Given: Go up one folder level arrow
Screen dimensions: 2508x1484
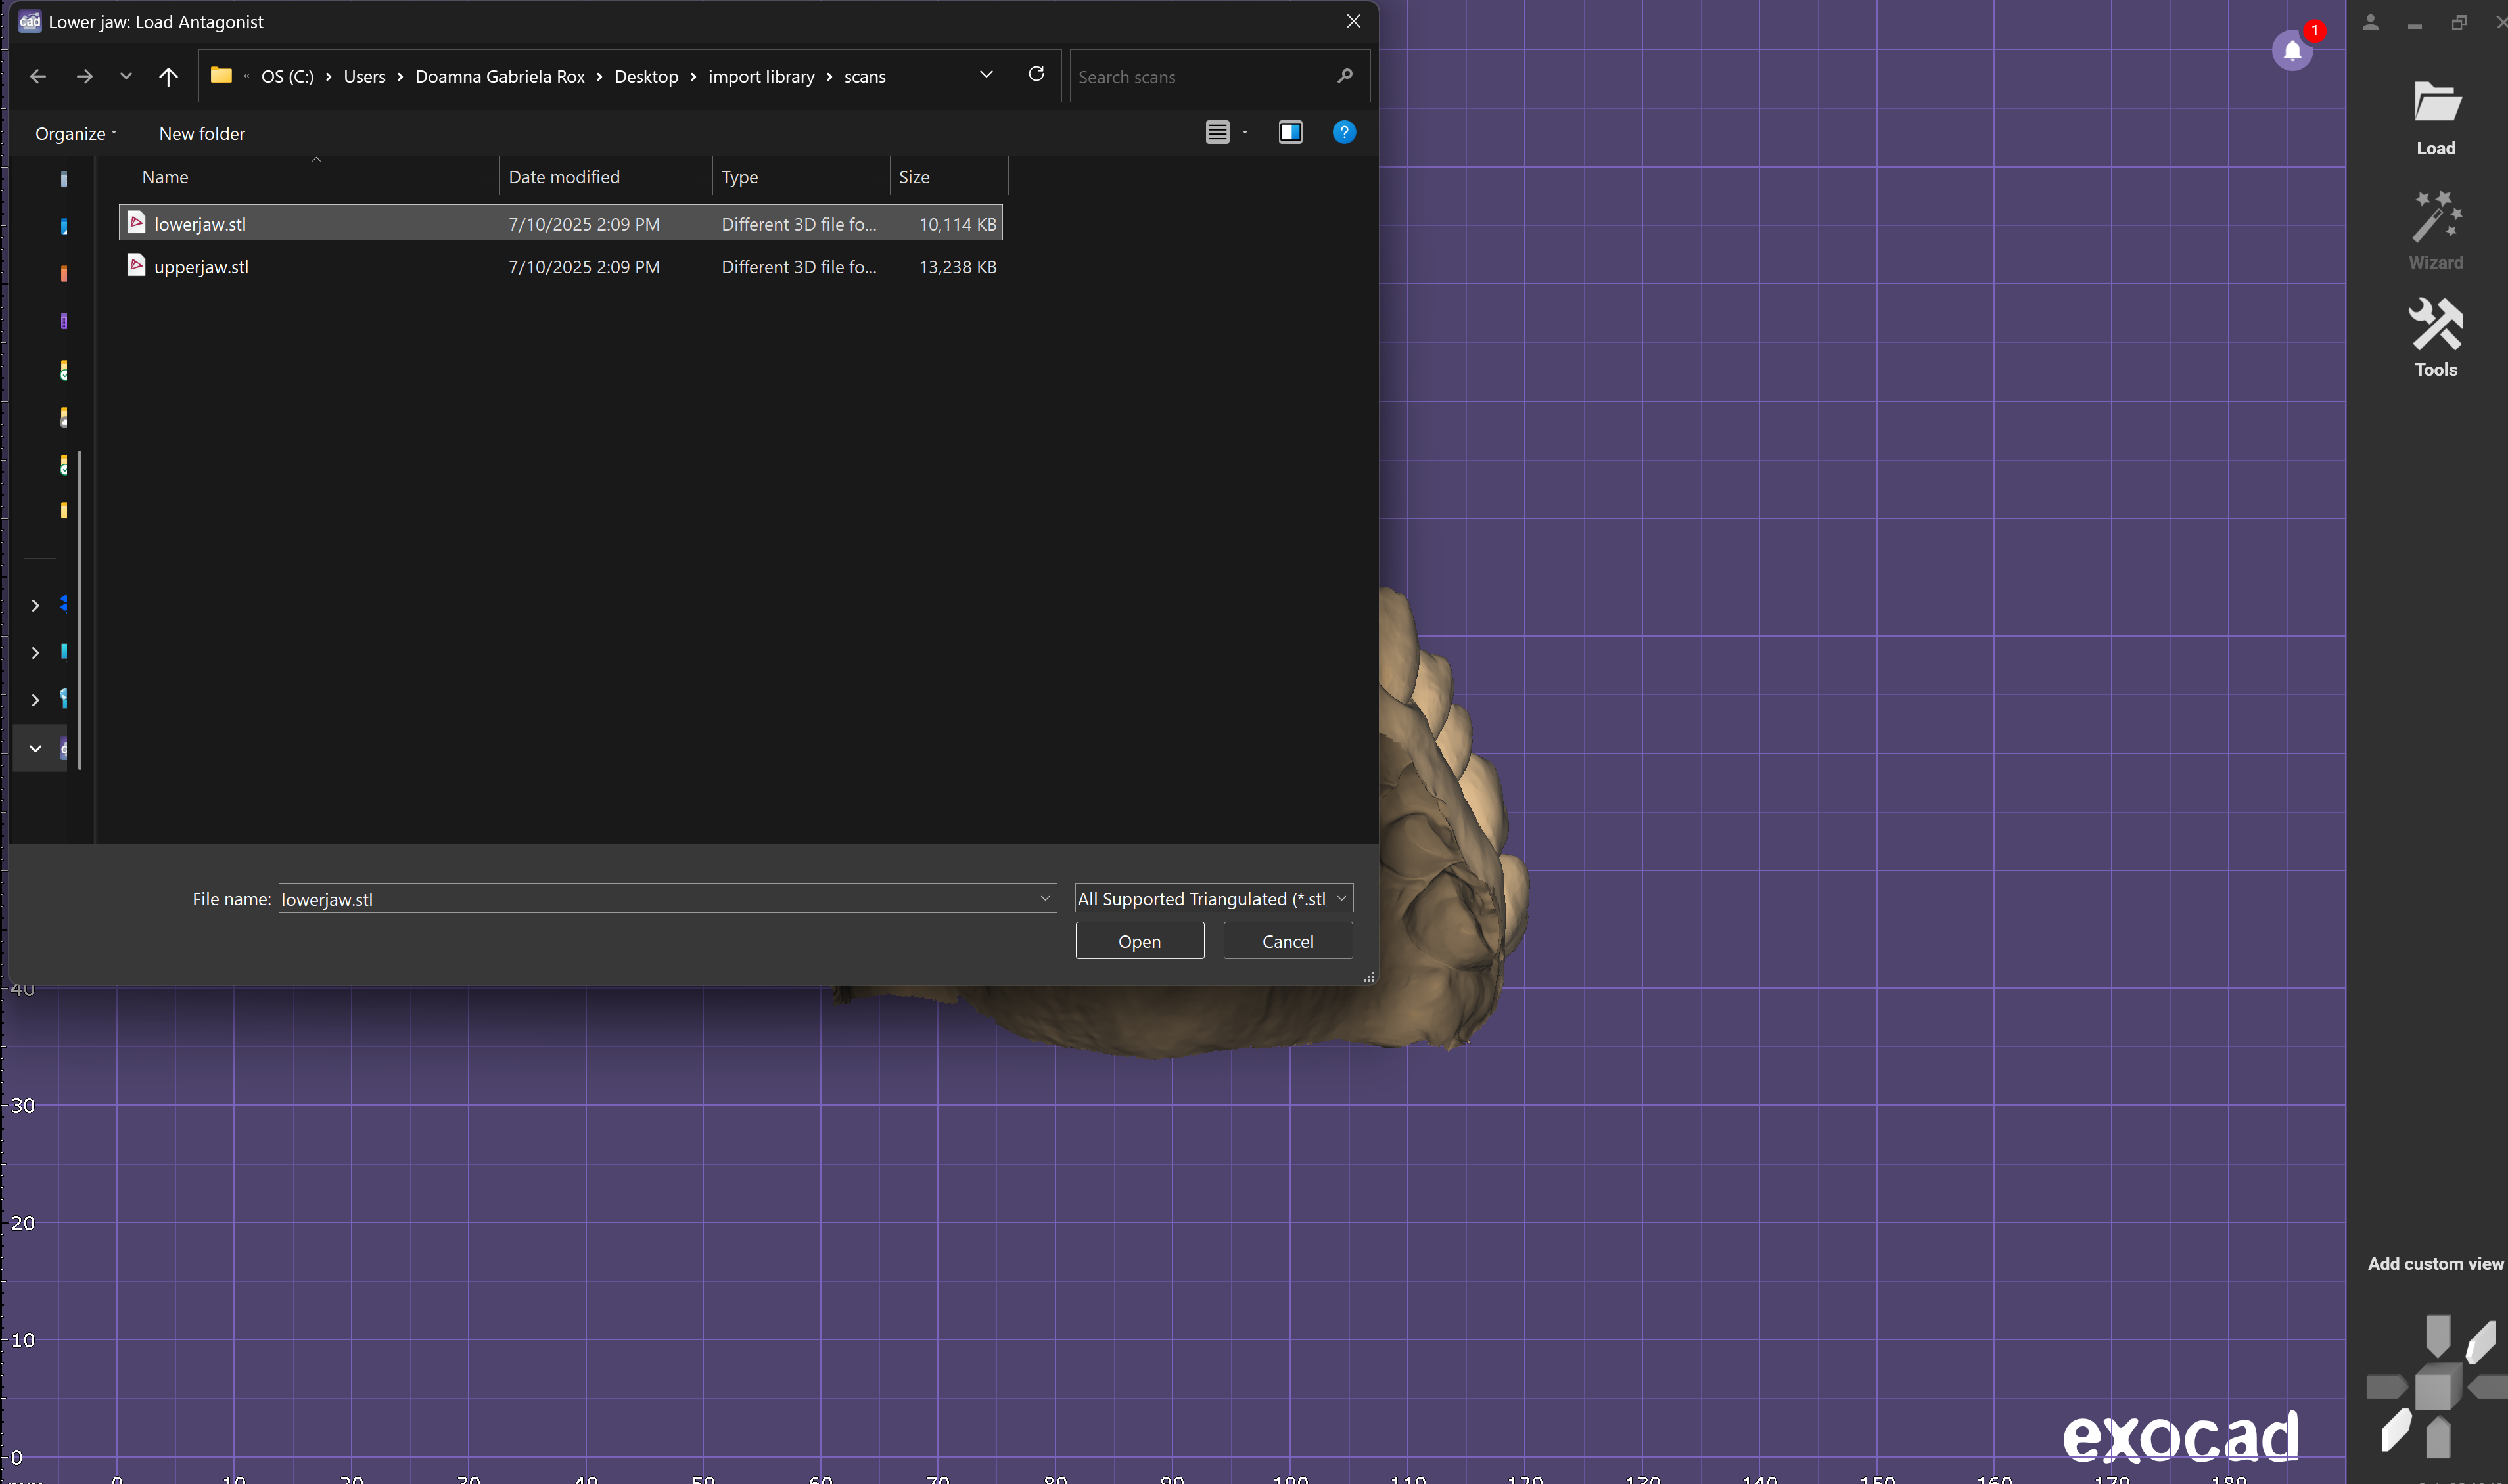Looking at the screenshot, I should tap(168, 77).
